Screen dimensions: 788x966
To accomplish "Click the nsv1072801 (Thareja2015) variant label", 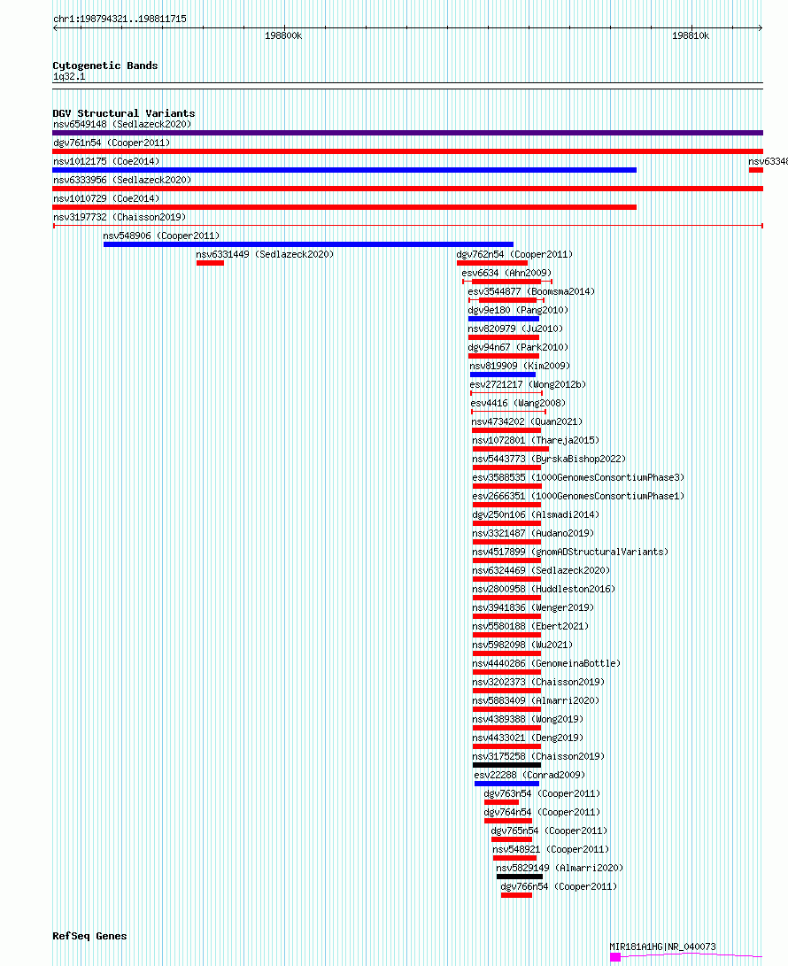I will [x=536, y=440].
